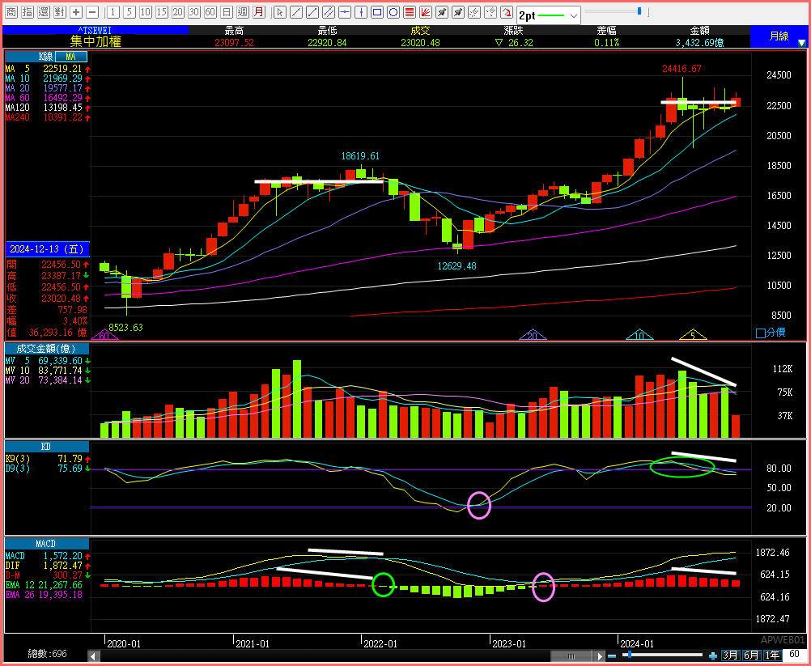Click the minus zoom-out toolbar button
This screenshot has width=811, height=666.
(92, 12)
